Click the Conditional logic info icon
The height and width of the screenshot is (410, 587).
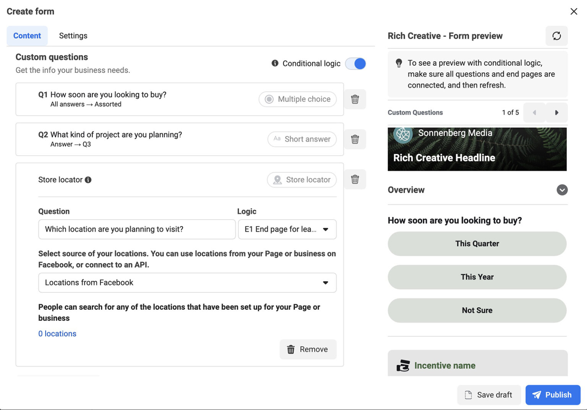pos(274,63)
